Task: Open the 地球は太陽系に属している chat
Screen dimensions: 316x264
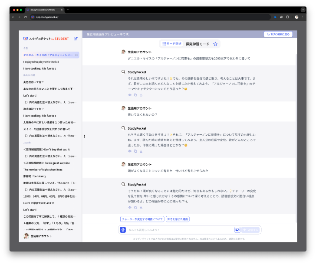Action: [x=49, y=183]
